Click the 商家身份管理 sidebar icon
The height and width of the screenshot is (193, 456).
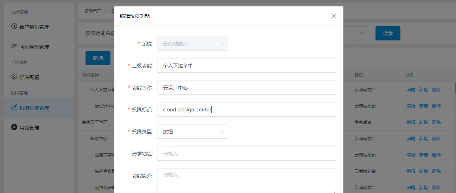tap(14, 46)
